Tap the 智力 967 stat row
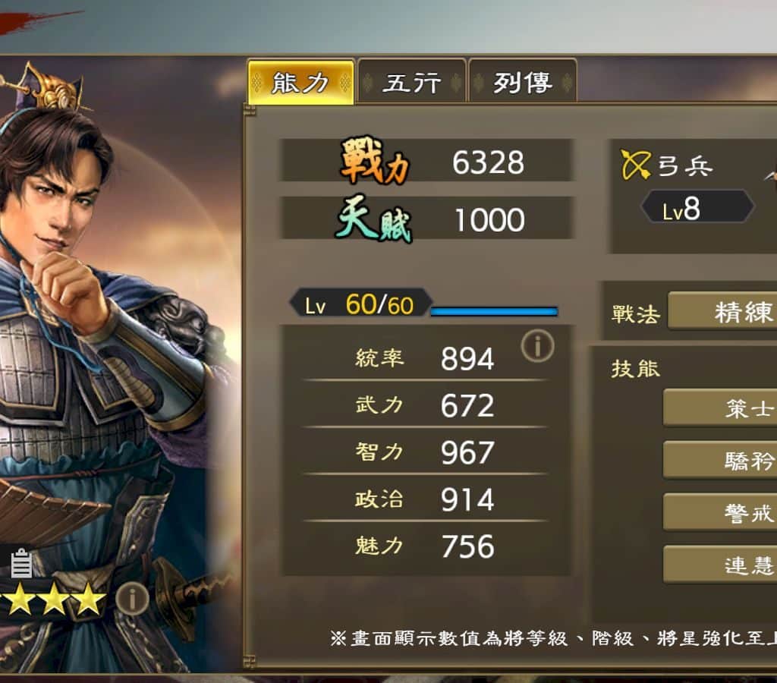777x683 pixels. click(425, 452)
